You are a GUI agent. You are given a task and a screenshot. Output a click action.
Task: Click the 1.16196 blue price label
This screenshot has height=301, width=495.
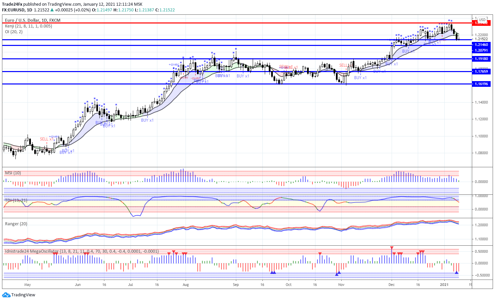click(481, 84)
